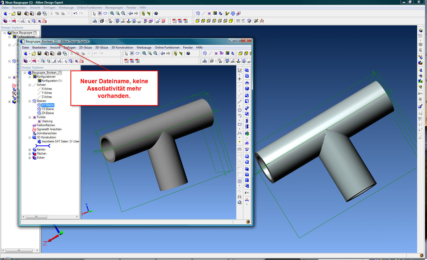Open Bewegungen menu in main window

pyautogui.click(x=114, y=8)
